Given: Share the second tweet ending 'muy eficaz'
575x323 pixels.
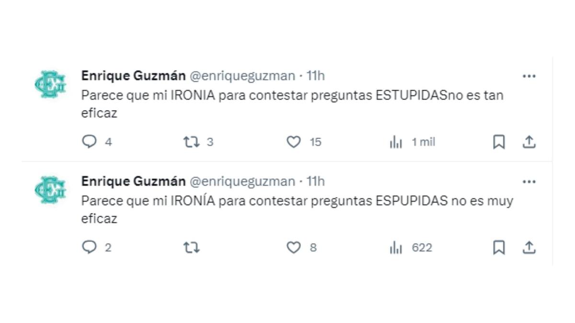Looking at the screenshot, I should point(529,247).
